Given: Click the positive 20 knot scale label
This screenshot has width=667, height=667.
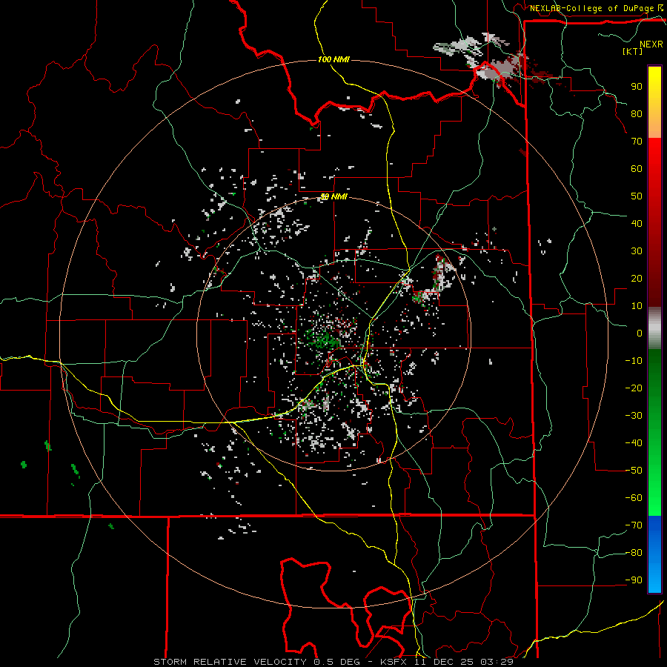Looking at the screenshot, I should click(x=637, y=278).
